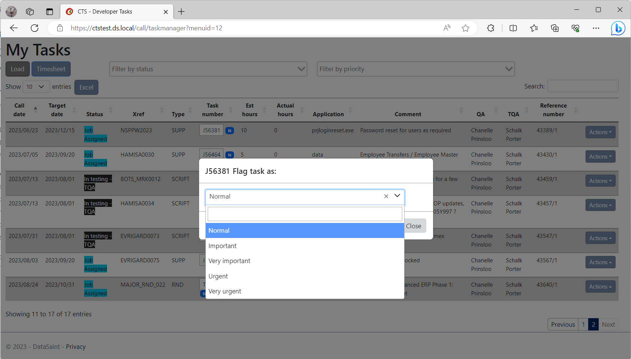Select the Important flag option
This screenshot has height=359, width=631.
click(305, 246)
